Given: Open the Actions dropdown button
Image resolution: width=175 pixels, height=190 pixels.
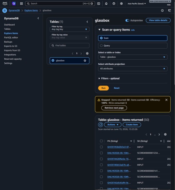Looking at the screenshot, I should (113, 125).
